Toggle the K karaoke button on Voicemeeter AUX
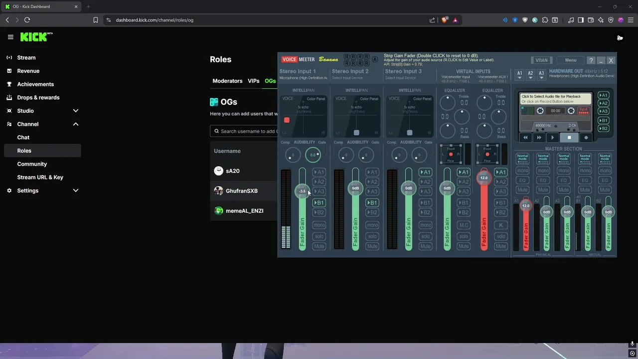The image size is (638, 359). click(500, 225)
